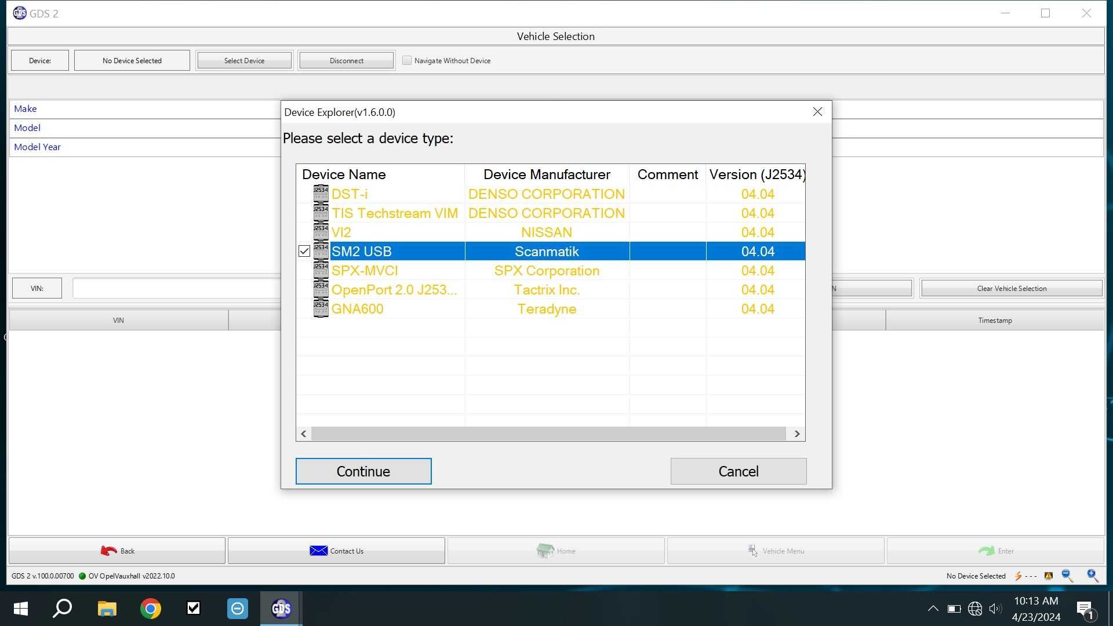This screenshot has width=1113, height=626.
Task: Toggle SM2 USB checkbox selection
Action: 304,251
